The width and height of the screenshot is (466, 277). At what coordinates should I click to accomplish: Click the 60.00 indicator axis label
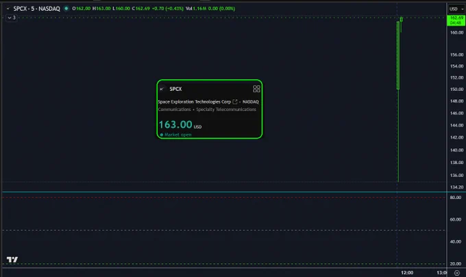click(455, 220)
